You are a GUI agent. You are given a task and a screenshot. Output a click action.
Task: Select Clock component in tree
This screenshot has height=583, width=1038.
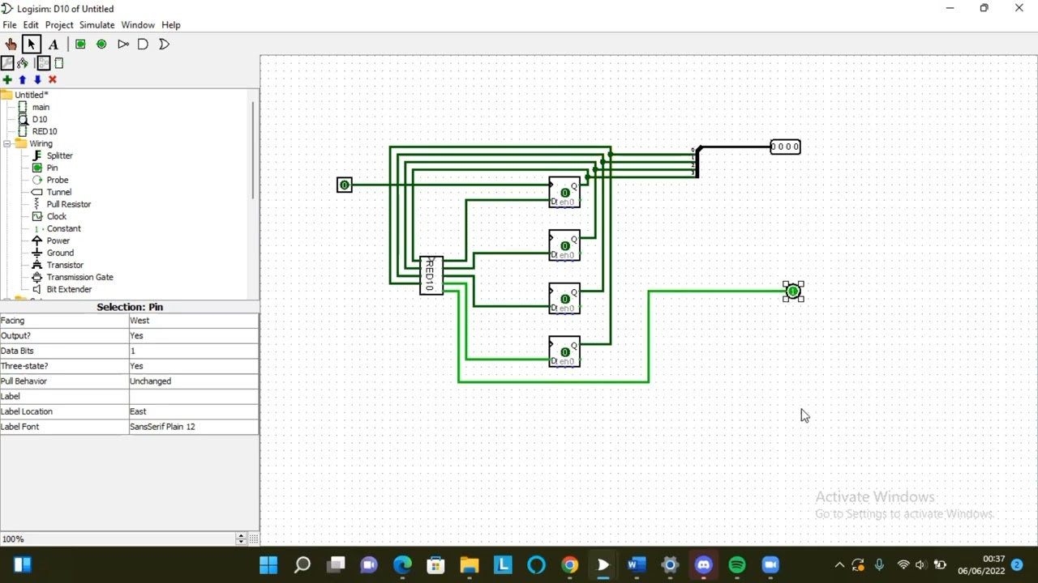[x=56, y=216]
